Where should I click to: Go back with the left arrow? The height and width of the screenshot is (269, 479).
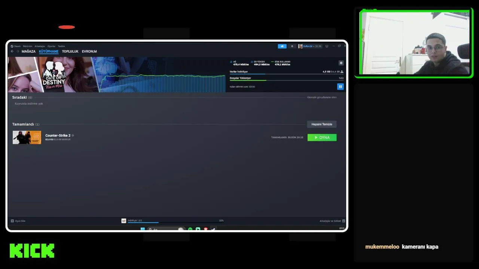[12, 51]
